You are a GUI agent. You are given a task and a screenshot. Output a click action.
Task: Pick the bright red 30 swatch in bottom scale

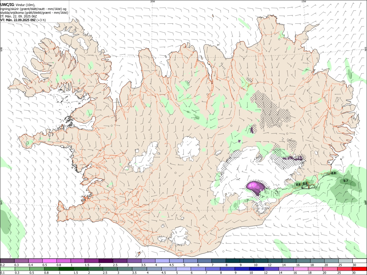pos(360,269)
